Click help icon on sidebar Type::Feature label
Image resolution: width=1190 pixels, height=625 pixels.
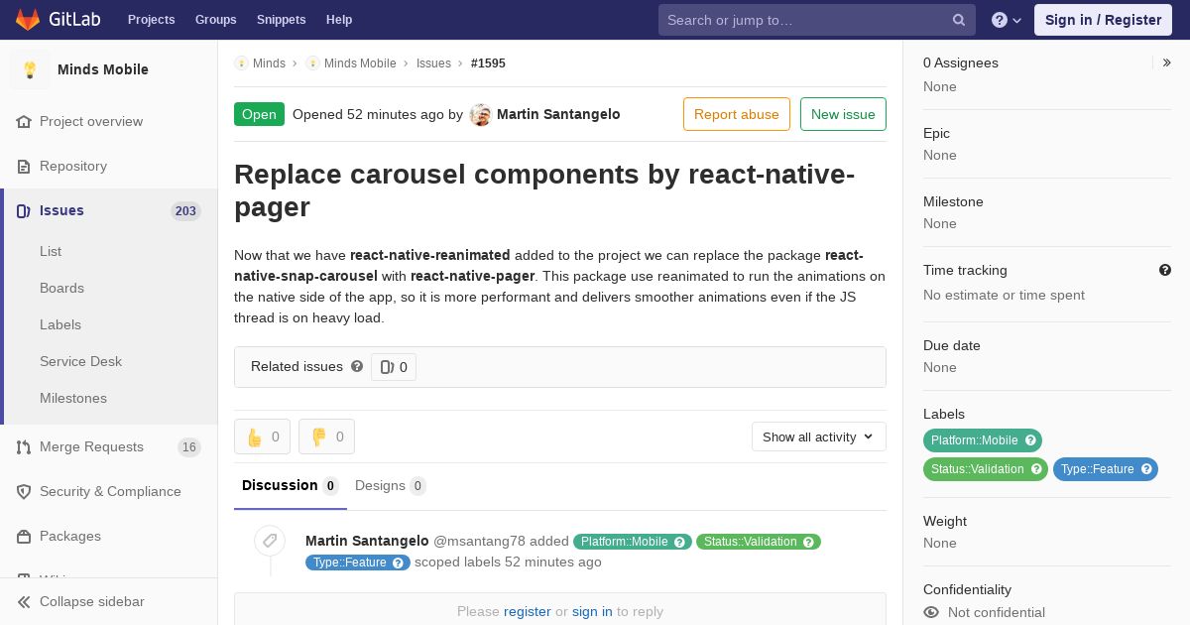1146,469
